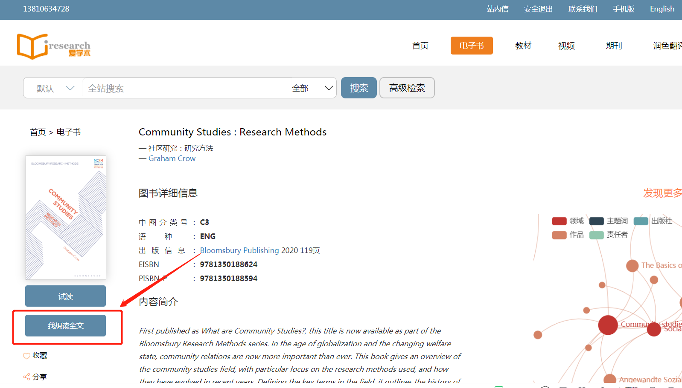
Task: Open the 期刊 menu item
Action: pyautogui.click(x=613, y=46)
